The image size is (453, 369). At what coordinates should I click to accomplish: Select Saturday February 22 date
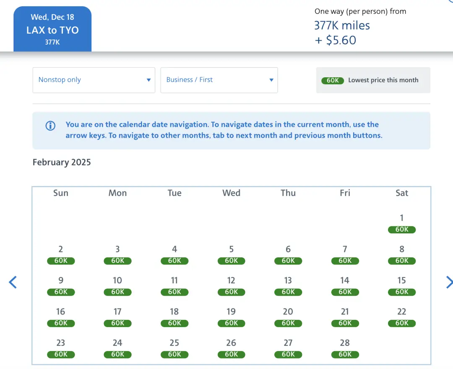pyautogui.click(x=401, y=317)
